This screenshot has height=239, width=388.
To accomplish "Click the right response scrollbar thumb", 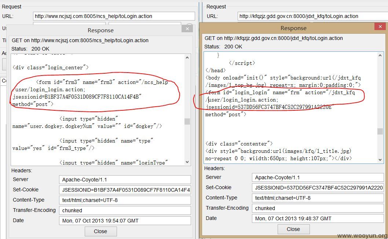I will point(380,131).
